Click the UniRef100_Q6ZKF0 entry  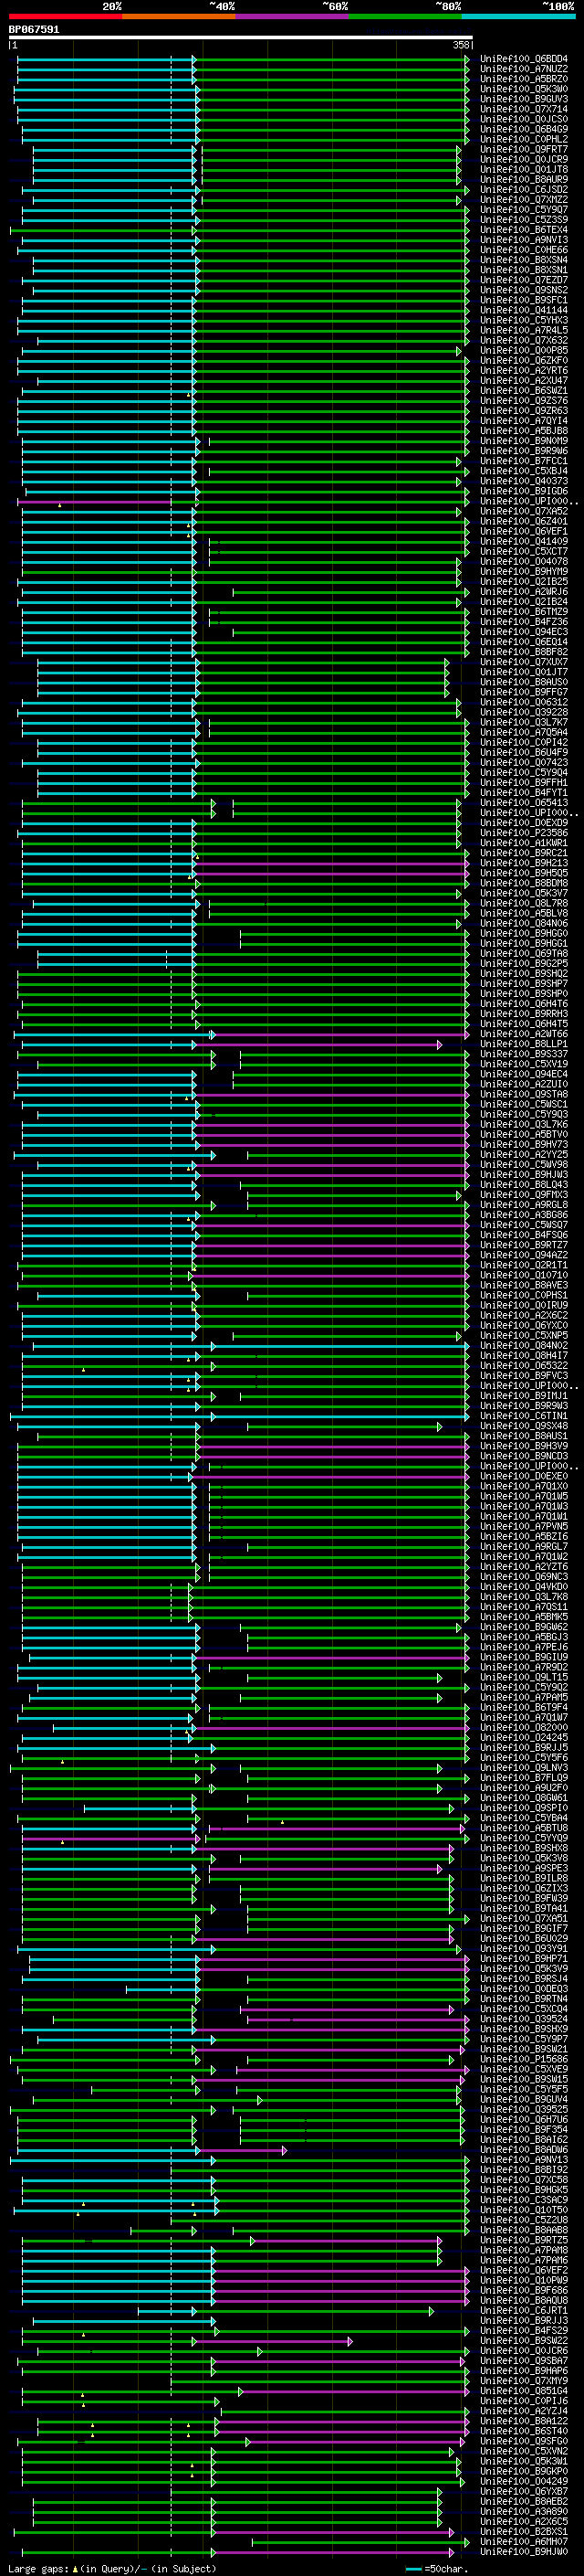(524, 361)
